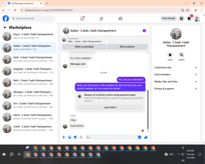
Task: Open the Chrome tab search dropdown
Action: tap(3, 3)
